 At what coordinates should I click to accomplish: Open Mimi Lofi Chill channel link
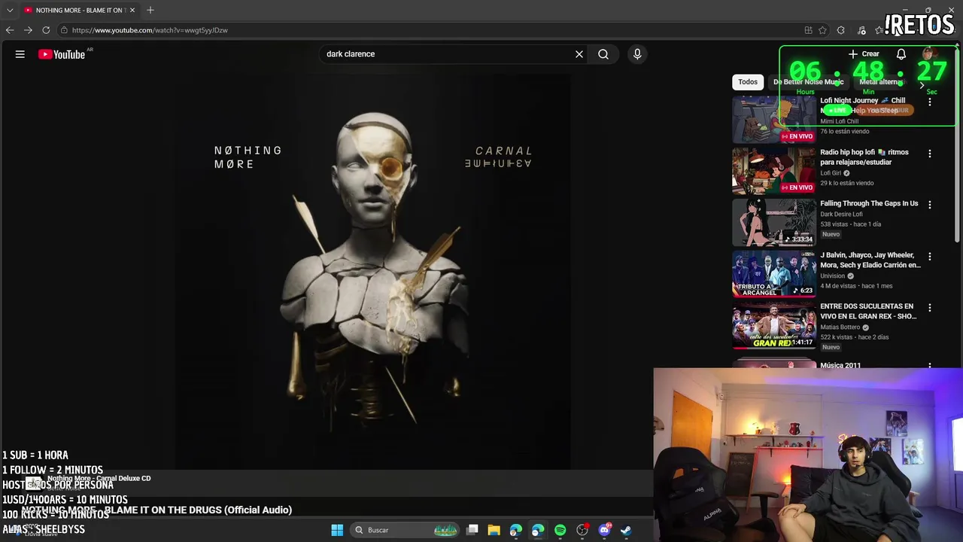coord(839,121)
